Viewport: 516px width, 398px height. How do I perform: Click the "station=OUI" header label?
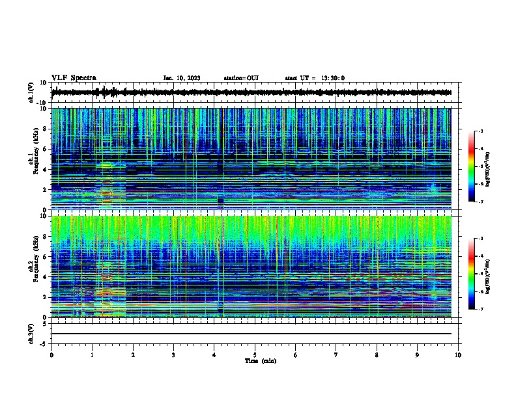pyautogui.click(x=241, y=78)
